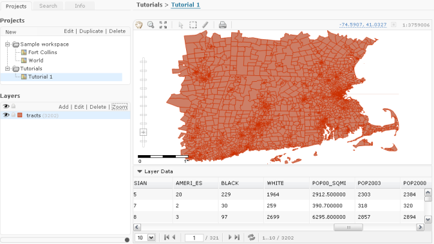Toggle lock icon in Layers header
Viewport: 434px width, 244px height.
pyautogui.click(x=14, y=106)
